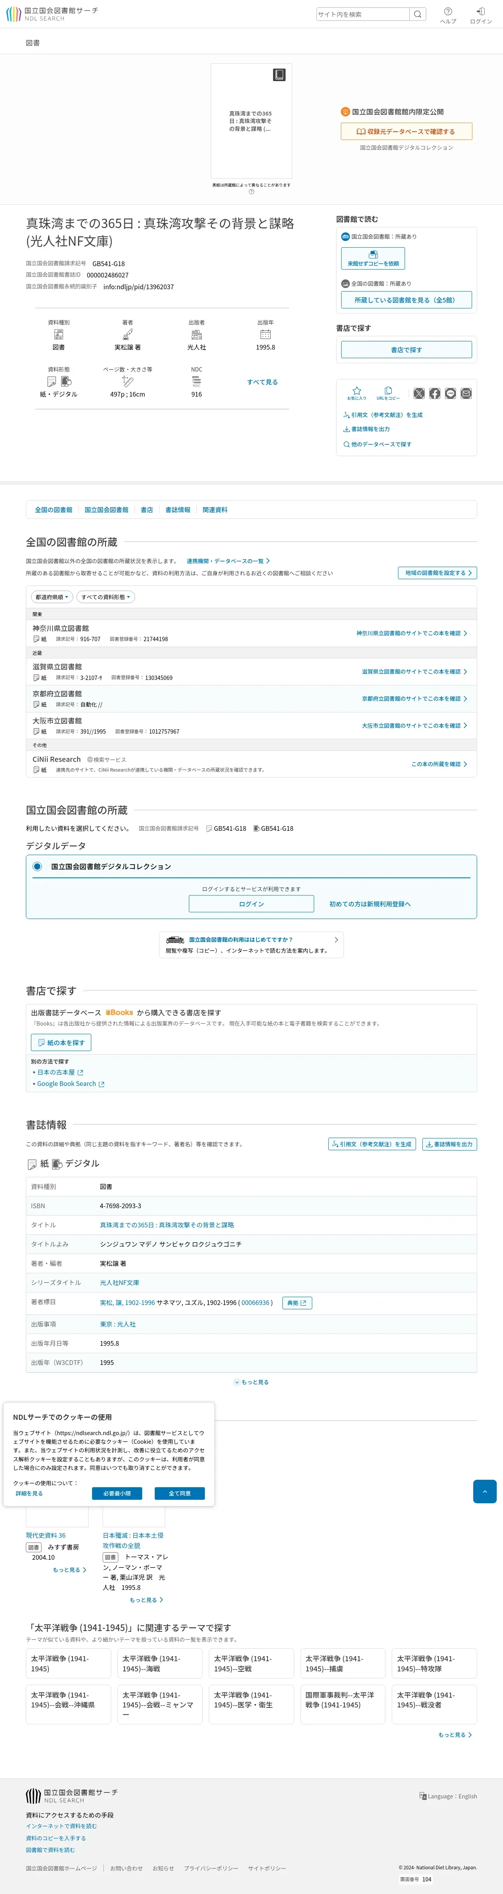The height and width of the screenshot is (1894, 503).
Task: Expand もっと見る under 日本殲滅 item
Action: click(x=147, y=1600)
